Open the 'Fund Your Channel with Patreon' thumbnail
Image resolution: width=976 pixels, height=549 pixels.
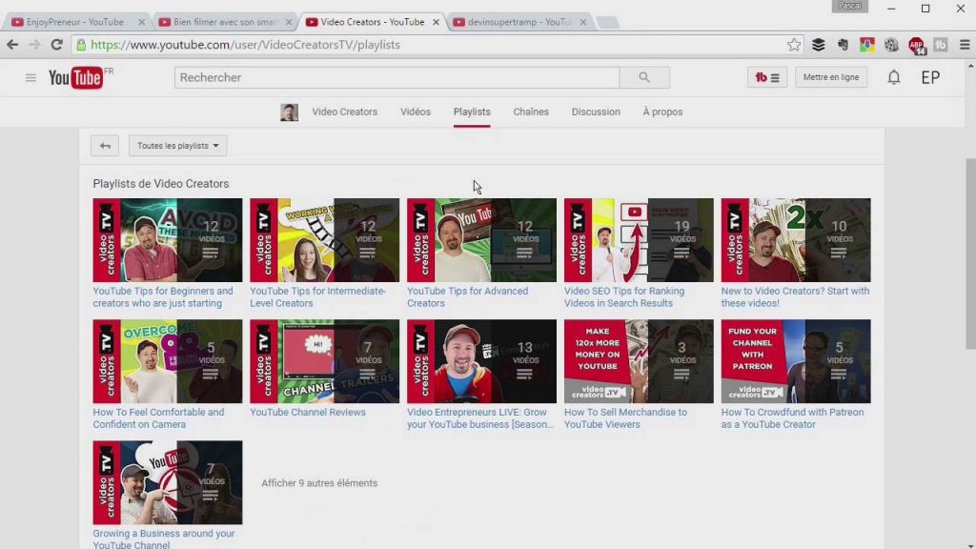795,361
